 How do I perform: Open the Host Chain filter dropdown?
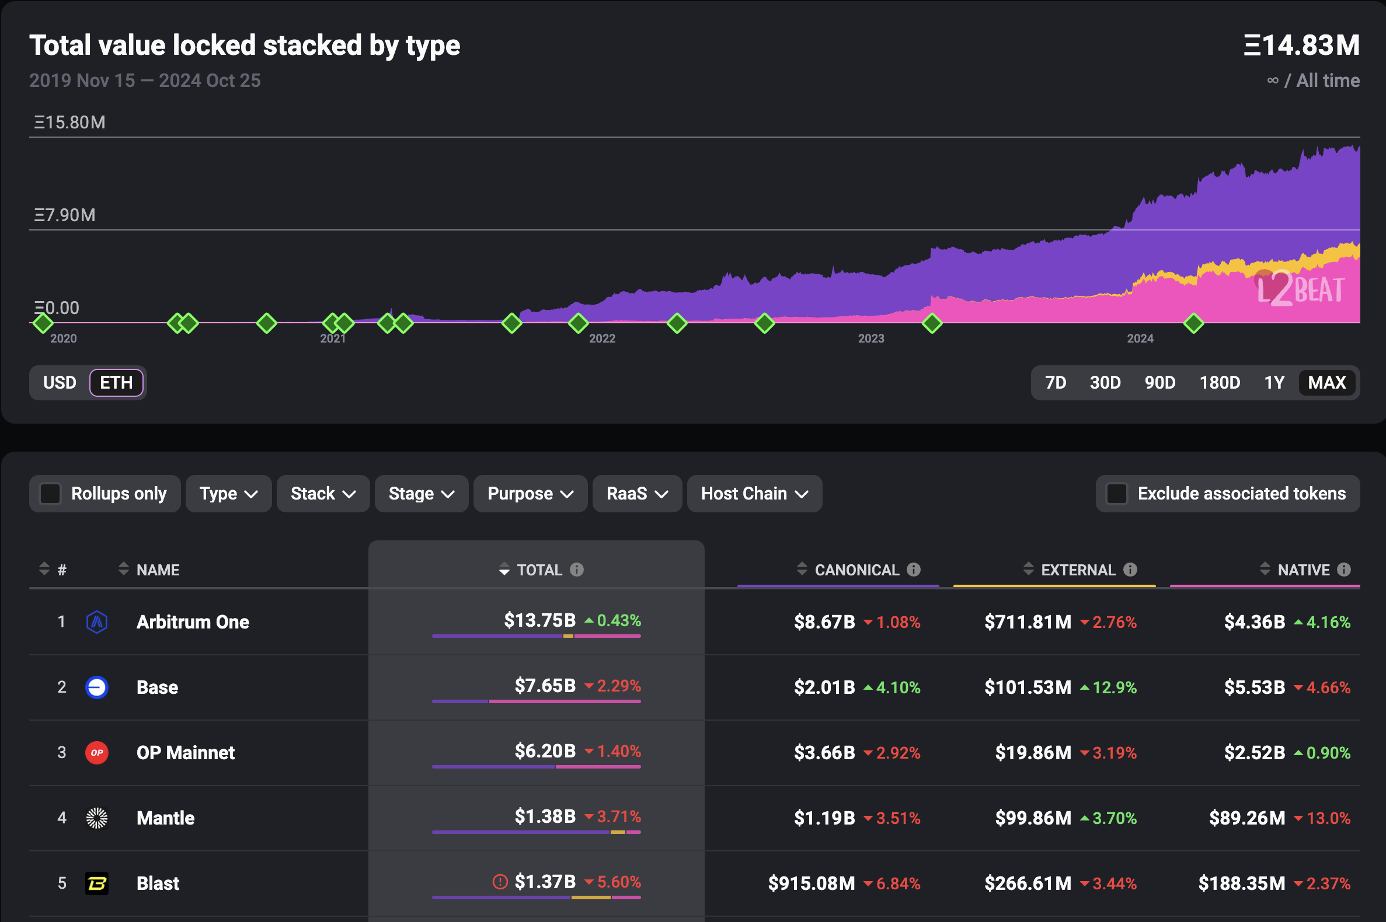pos(754,493)
